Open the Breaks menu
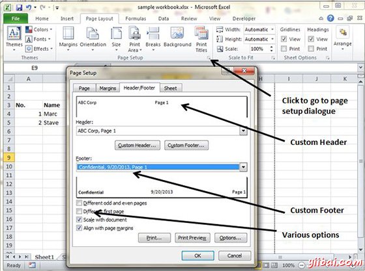365x271 pixels. [x=153, y=39]
